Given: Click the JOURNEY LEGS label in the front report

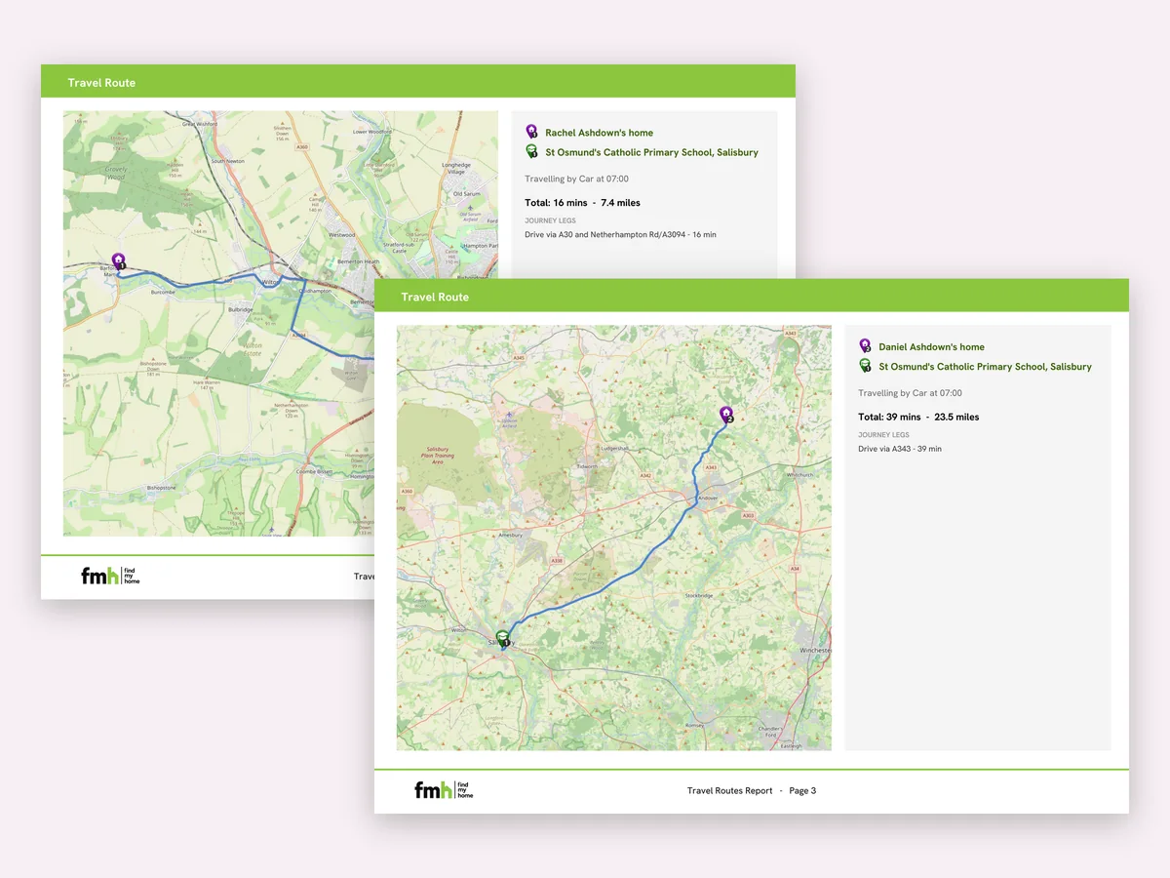Looking at the screenshot, I should 883,435.
